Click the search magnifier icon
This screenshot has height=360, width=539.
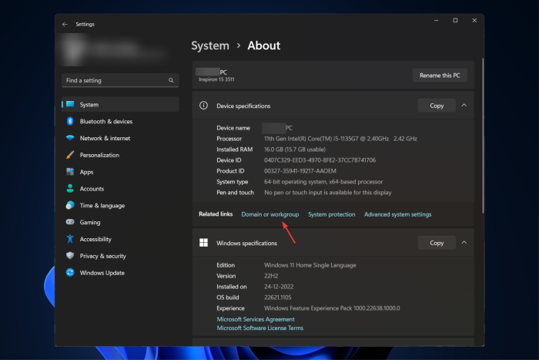(x=171, y=80)
